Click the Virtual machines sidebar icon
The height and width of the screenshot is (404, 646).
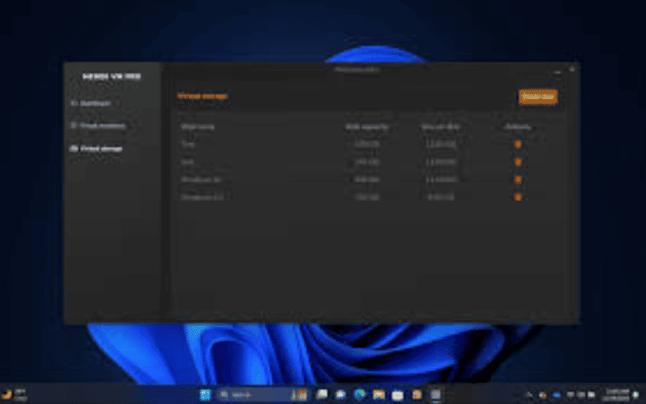[x=74, y=126]
